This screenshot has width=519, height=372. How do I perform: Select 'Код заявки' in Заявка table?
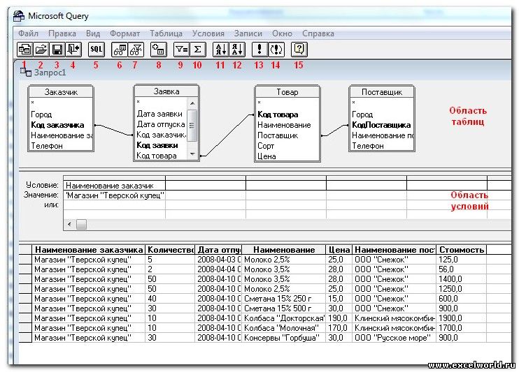pyautogui.click(x=157, y=145)
